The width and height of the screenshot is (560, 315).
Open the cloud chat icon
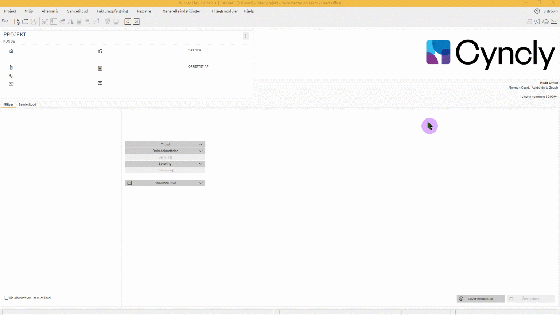click(545, 22)
